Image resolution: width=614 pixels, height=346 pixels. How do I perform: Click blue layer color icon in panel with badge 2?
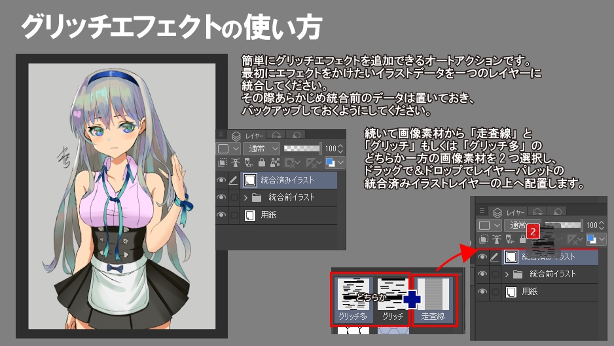(x=592, y=239)
